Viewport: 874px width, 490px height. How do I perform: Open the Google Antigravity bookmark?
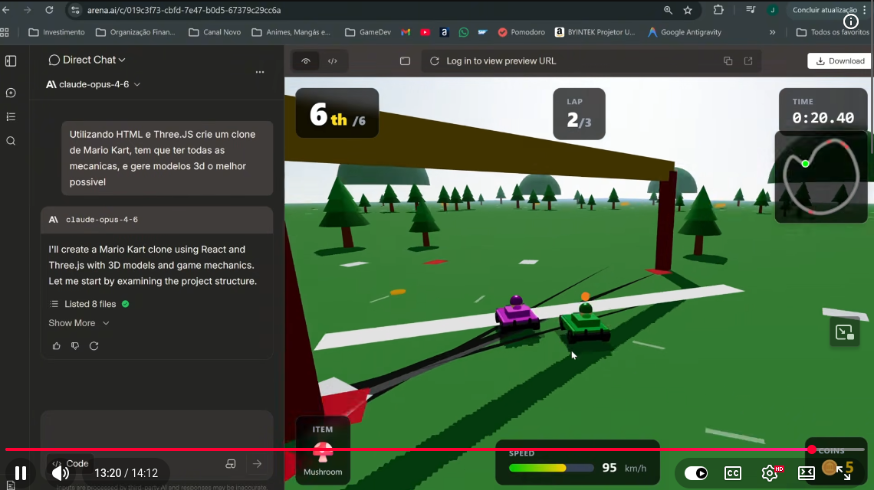point(685,32)
